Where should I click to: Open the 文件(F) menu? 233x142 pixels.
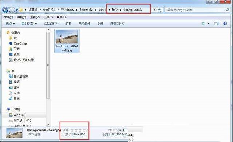[x=8, y=17]
